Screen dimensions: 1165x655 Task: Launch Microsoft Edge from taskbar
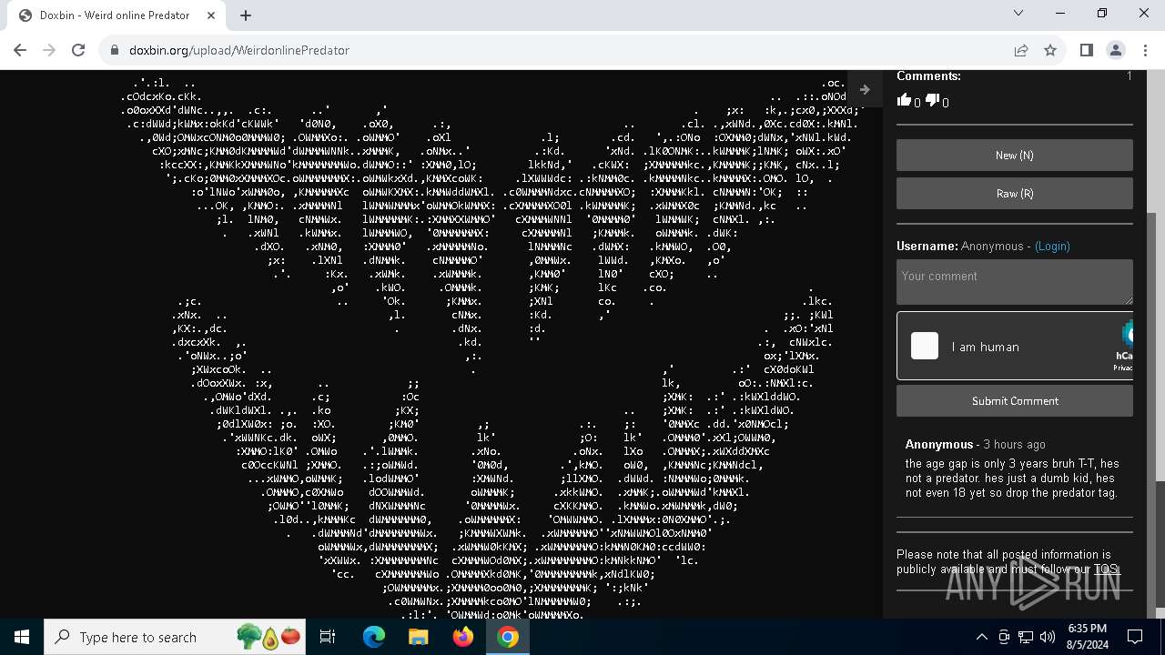374,637
